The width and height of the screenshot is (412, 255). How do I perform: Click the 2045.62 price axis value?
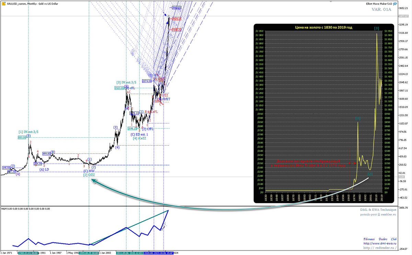click(403, 82)
